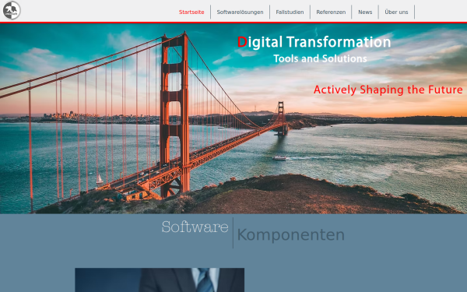Open the News section
This screenshot has width=467, height=292.
point(365,12)
